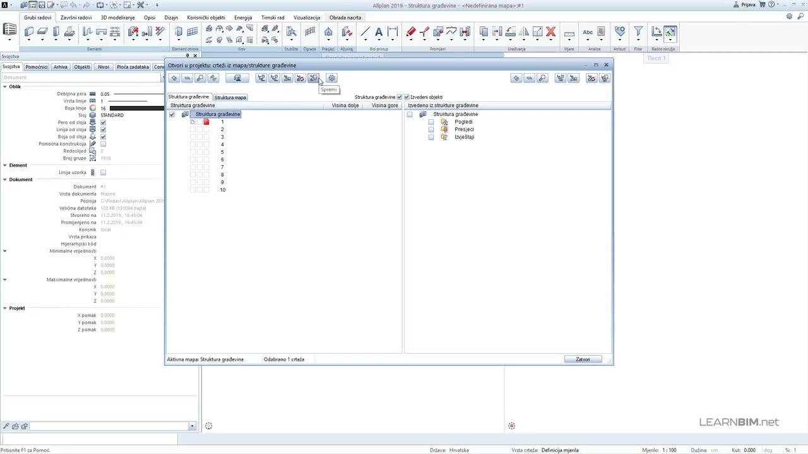Collapse the Projekt properties section

click(x=4, y=308)
